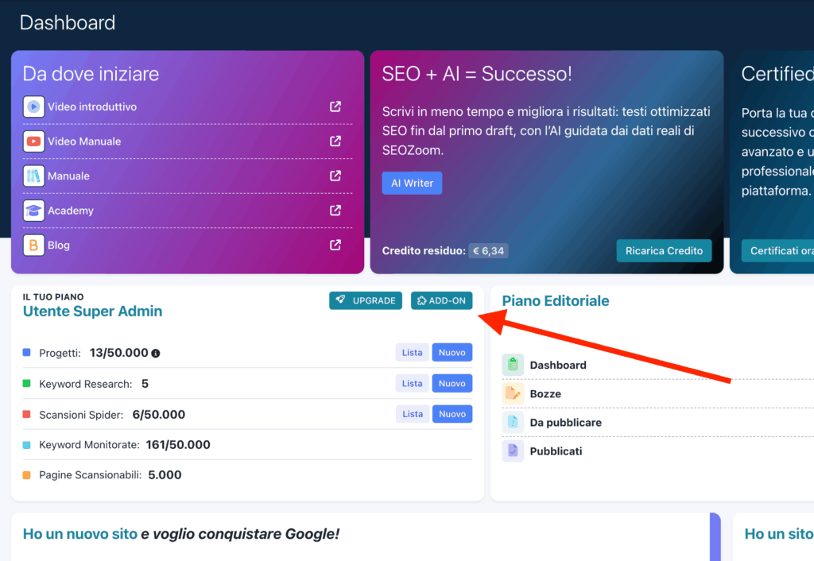Screen dimensions: 814x561
Task: Click the Video Manuale YouTube icon
Action: pyautogui.click(x=33, y=141)
